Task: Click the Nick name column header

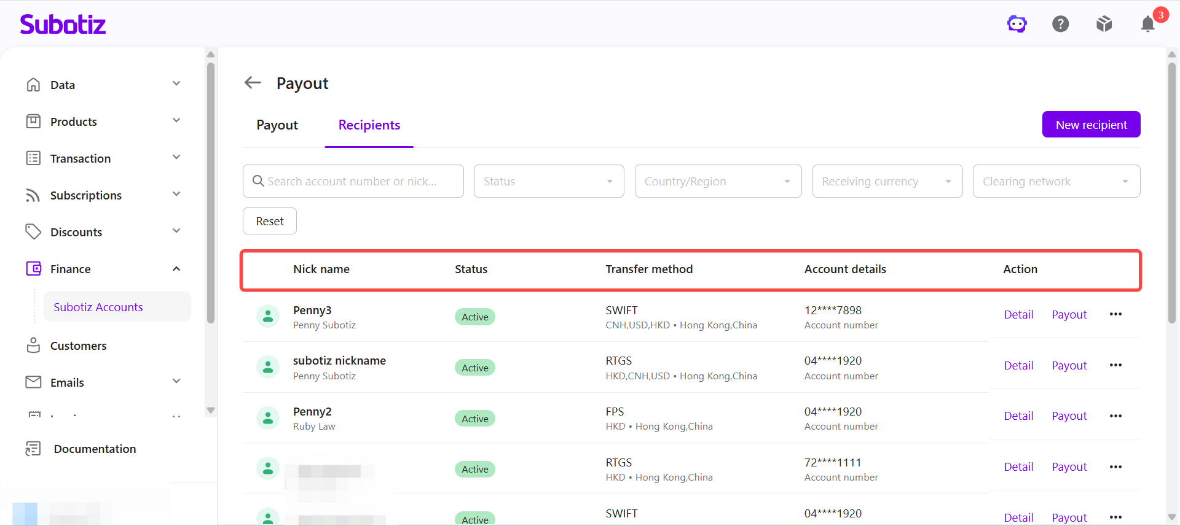Action: point(321,269)
